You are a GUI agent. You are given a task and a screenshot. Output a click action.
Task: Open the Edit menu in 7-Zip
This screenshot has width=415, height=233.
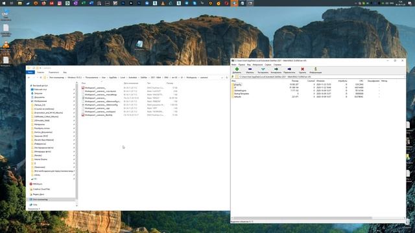[x=241, y=65]
